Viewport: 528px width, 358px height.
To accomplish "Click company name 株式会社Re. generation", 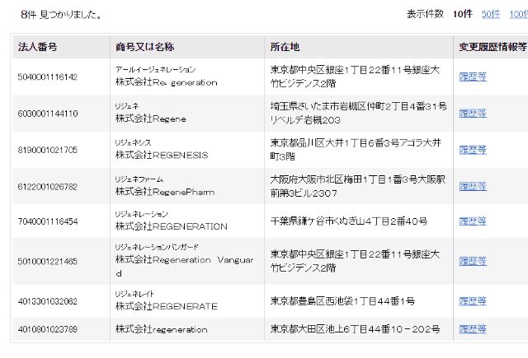I will click(x=167, y=82).
